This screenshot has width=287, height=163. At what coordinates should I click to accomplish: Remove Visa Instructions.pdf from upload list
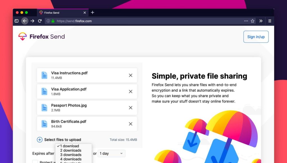click(x=130, y=75)
